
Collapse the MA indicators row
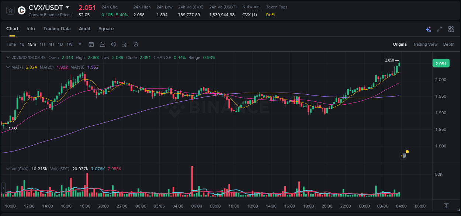pyautogui.click(x=7, y=67)
